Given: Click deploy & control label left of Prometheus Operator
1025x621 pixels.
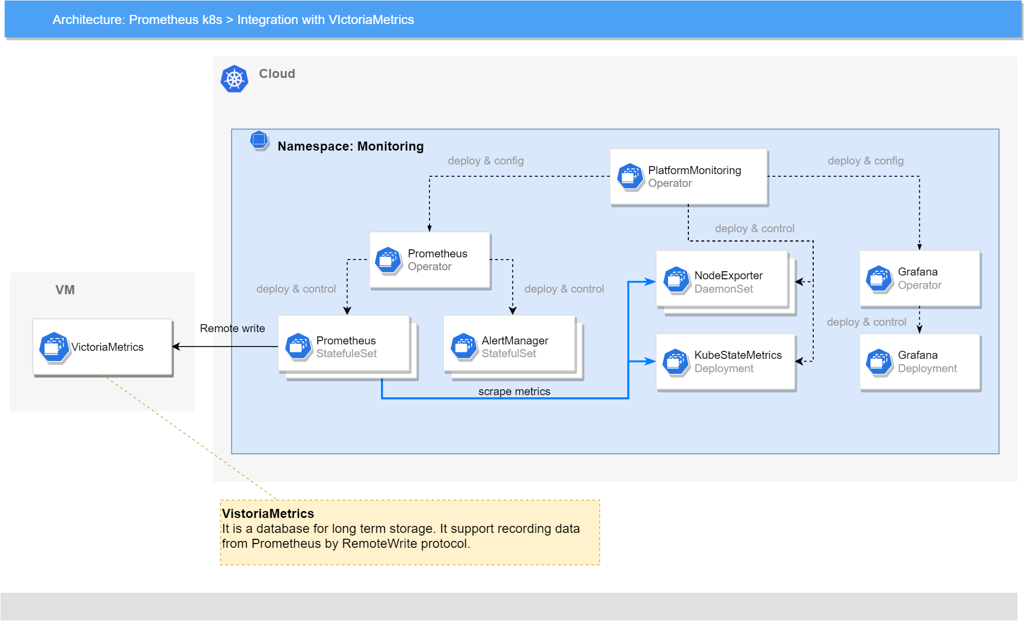Looking at the screenshot, I should pos(296,289).
